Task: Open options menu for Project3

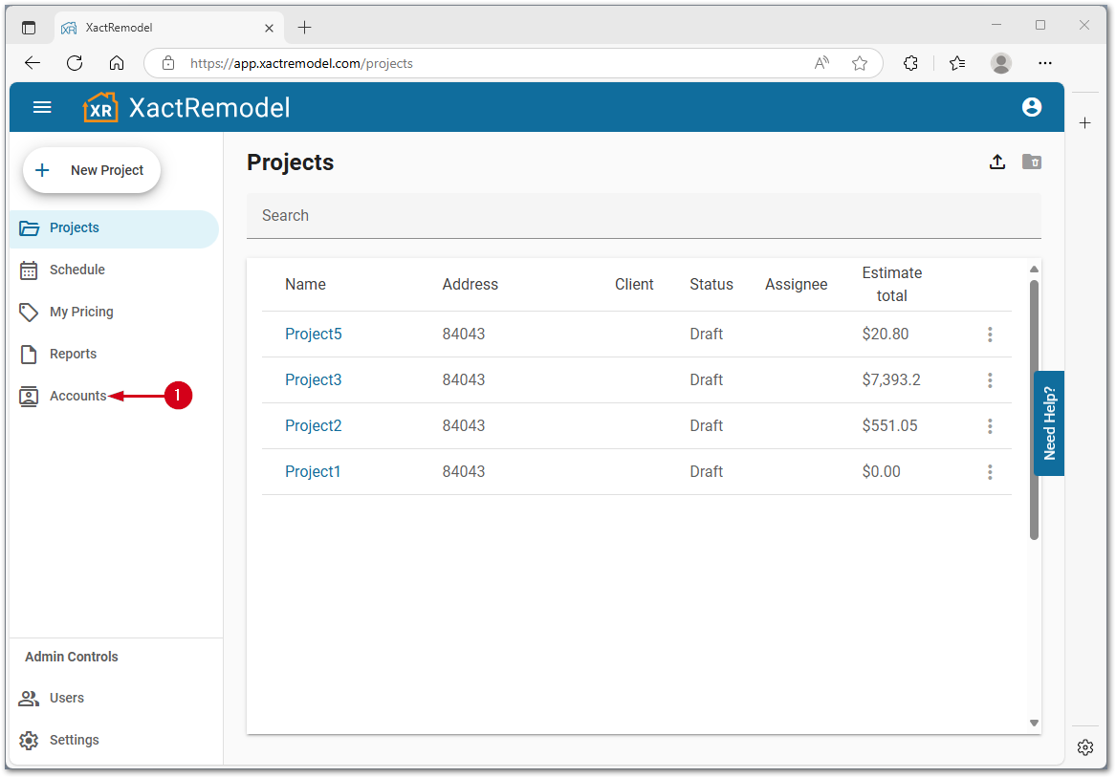Action: (x=990, y=380)
